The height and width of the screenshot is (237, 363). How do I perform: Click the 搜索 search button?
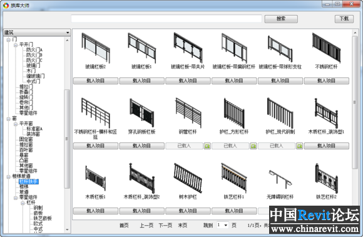tap(281, 19)
